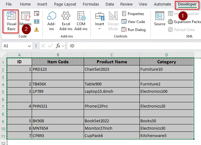Cancel the formula bar entry
This screenshot has width=201, height=145.
pyautogui.click(x=43, y=46)
